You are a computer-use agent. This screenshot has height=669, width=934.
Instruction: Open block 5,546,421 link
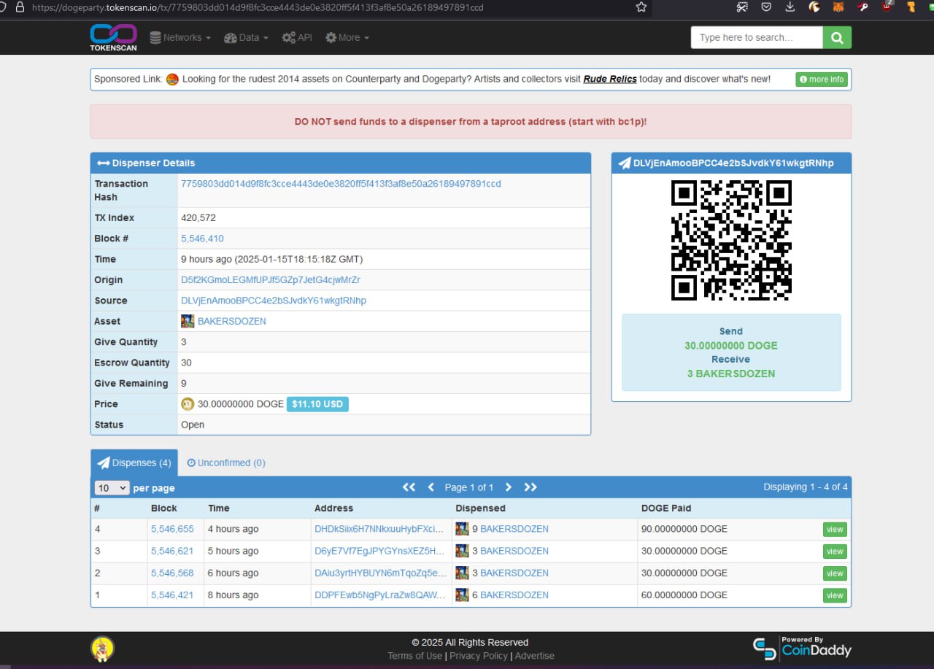172,595
